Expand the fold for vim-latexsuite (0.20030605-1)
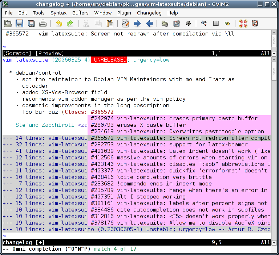 point(137,229)
